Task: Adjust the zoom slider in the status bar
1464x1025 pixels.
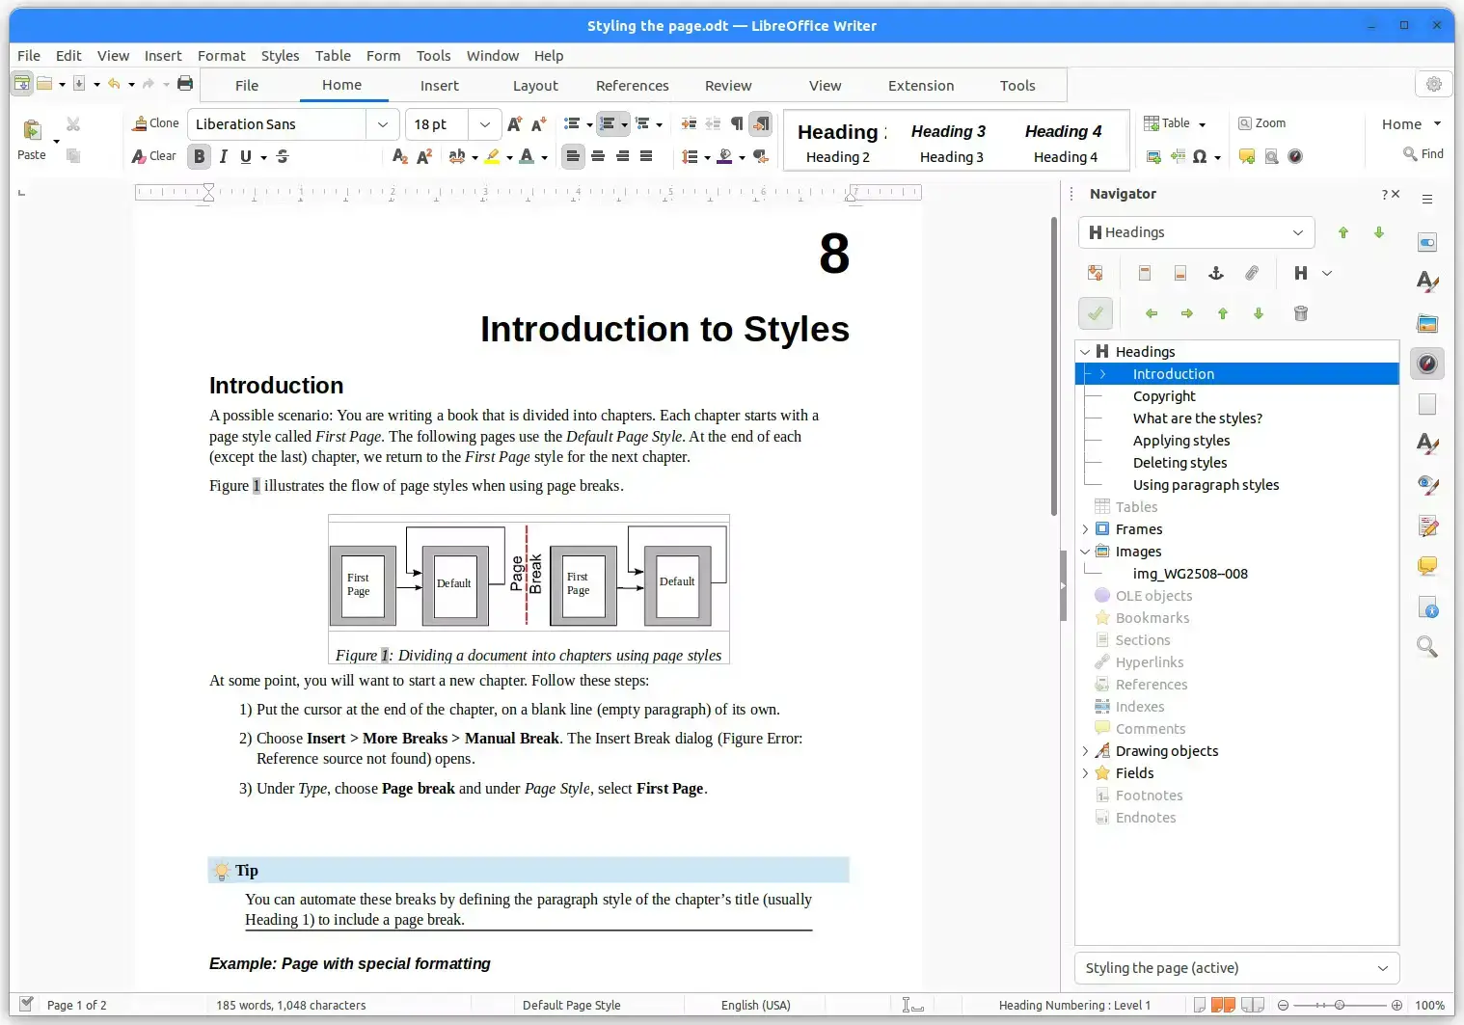Action: [1339, 1005]
